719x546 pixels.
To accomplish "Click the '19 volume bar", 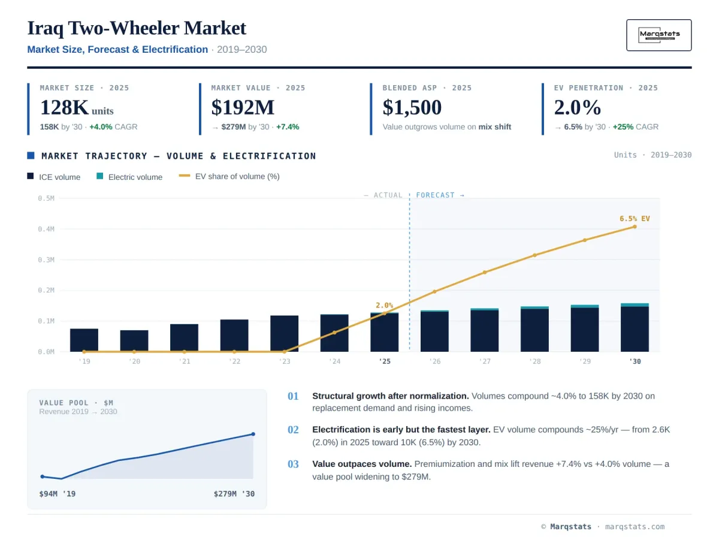I will (84, 340).
